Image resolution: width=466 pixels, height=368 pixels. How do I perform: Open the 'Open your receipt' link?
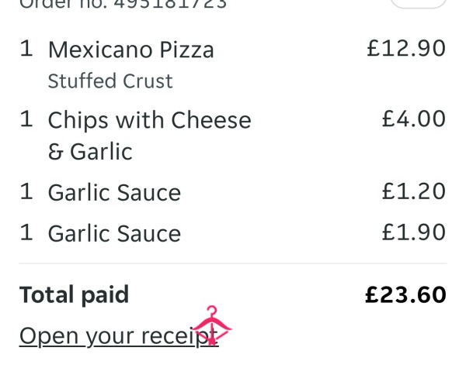click(x=119, y=336)
